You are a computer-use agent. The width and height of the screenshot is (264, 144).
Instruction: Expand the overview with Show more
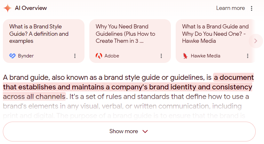click(129, 132)
